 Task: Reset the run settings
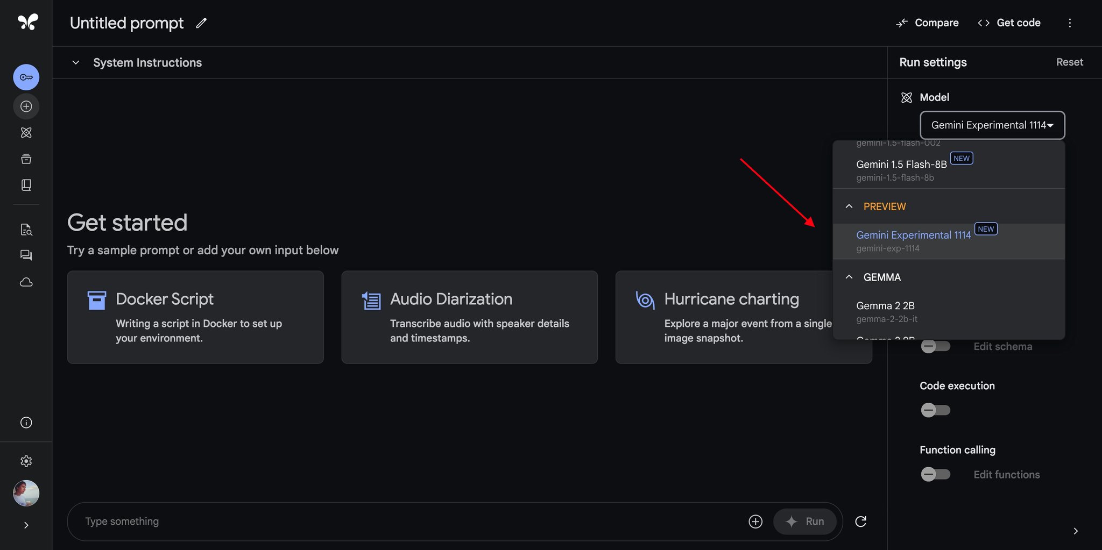(1069, 62)
